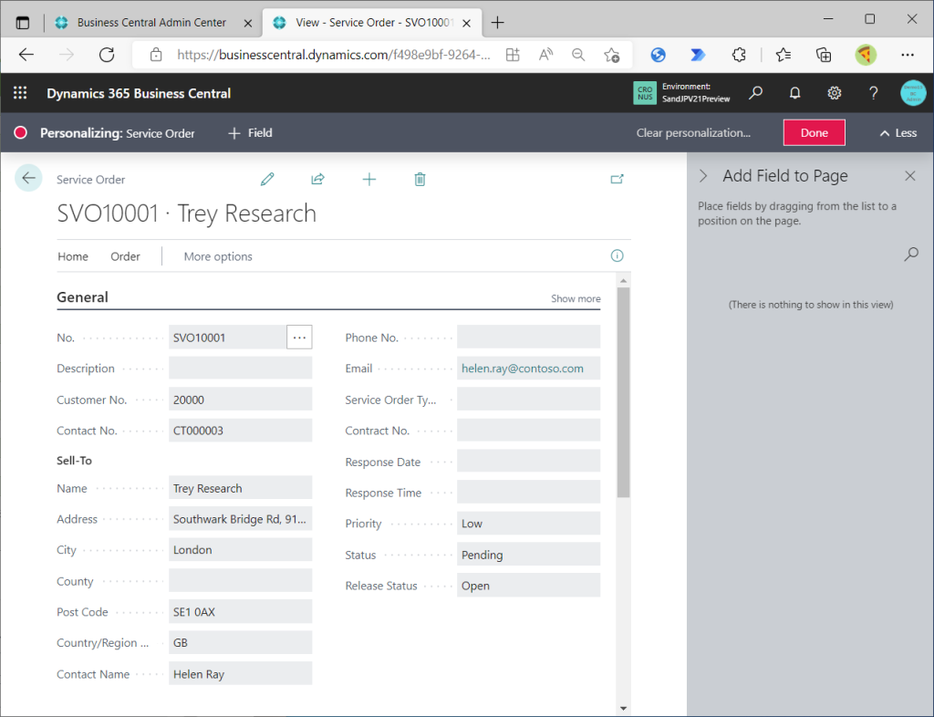Open the settings gear in header

tap(834, 93)
